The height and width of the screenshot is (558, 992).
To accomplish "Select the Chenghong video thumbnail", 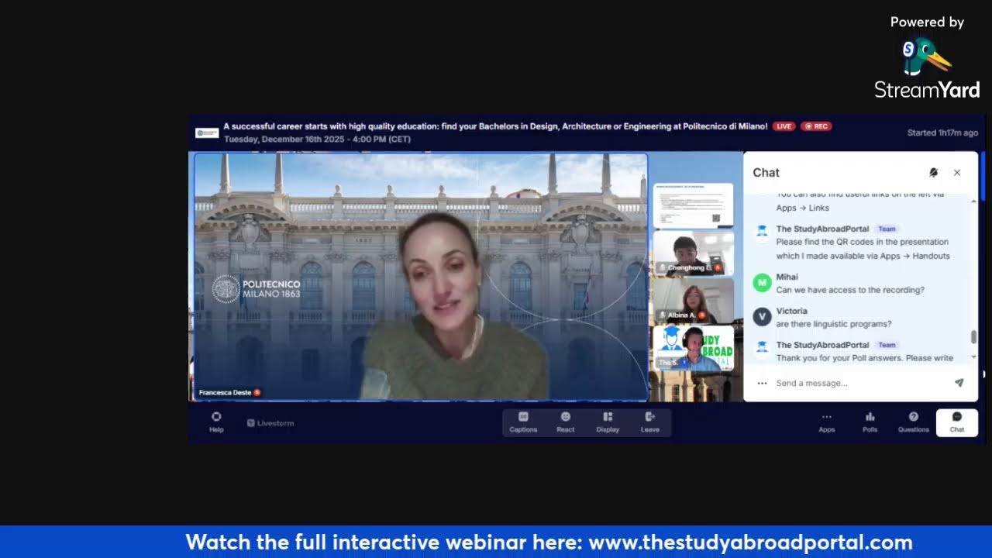I will click(693, 253).
